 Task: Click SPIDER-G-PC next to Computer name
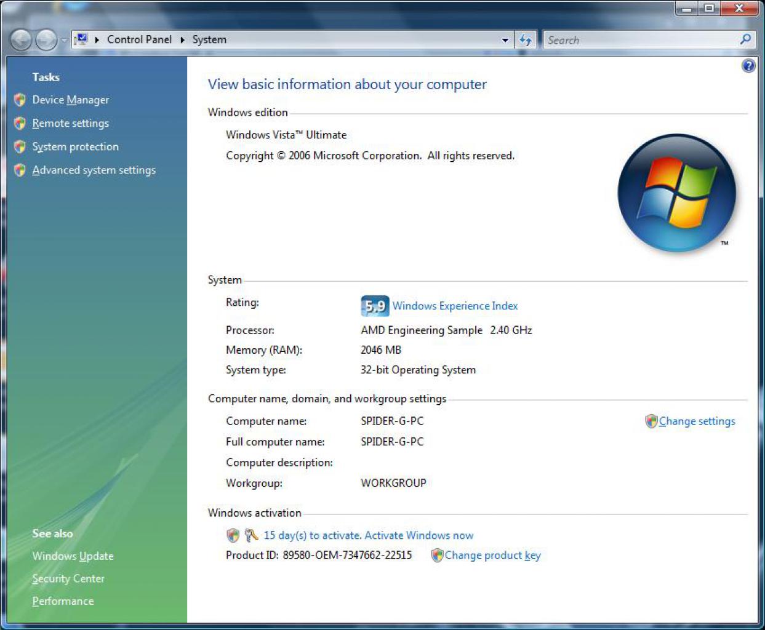pyautogui.click(x=392, y=421)
